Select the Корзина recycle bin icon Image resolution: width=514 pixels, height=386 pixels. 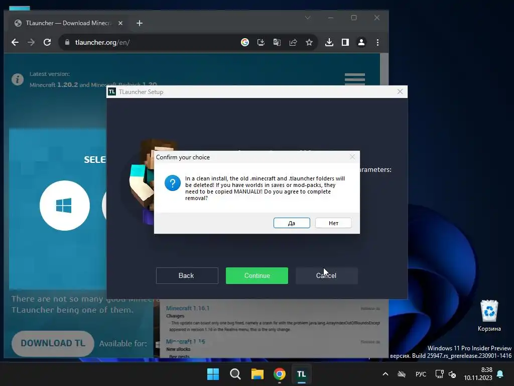(489, 316)
